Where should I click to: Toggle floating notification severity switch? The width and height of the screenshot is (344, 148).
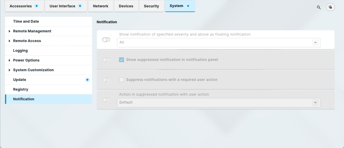pos(106,40)
